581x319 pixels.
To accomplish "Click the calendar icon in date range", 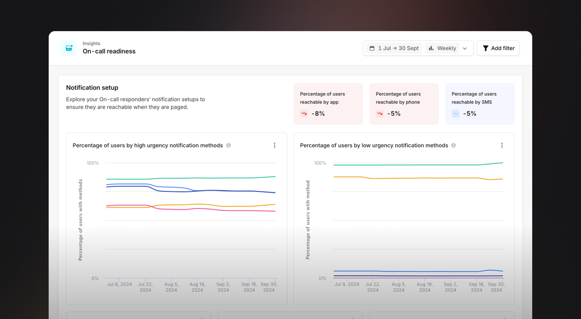I will (x=372, y=48).
